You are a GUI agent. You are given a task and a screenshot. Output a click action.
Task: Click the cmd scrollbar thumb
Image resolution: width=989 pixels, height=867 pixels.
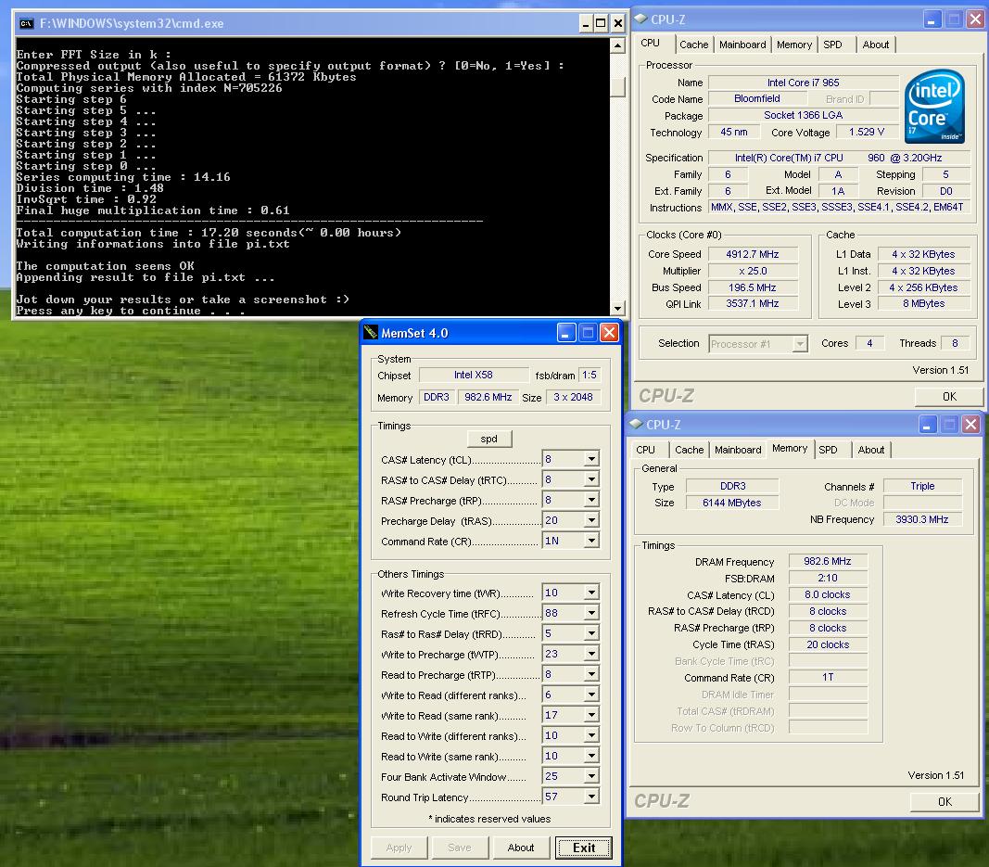pos(617,86)
